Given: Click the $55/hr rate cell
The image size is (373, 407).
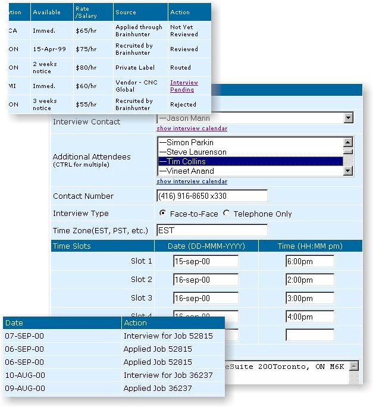Looking at the screenshot, I should point(93,104).
